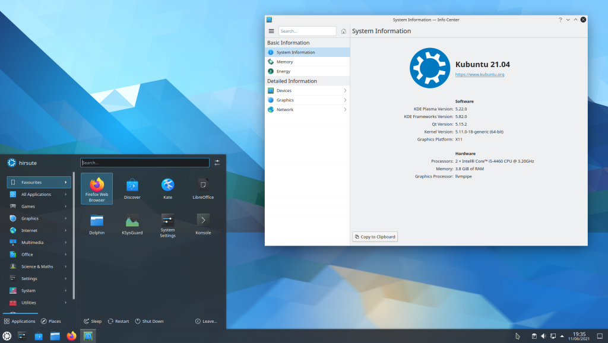Launch Firefox Web Browser from favourites grid
Viewport: 608px width, 343px height.
97,189
